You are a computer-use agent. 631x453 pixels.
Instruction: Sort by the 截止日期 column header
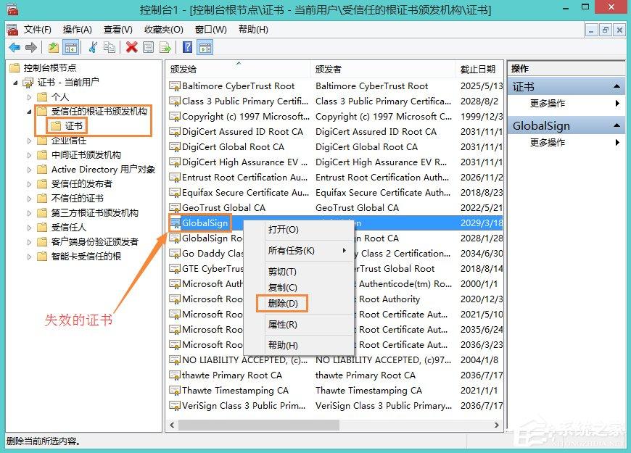click(x=478, y=70)
